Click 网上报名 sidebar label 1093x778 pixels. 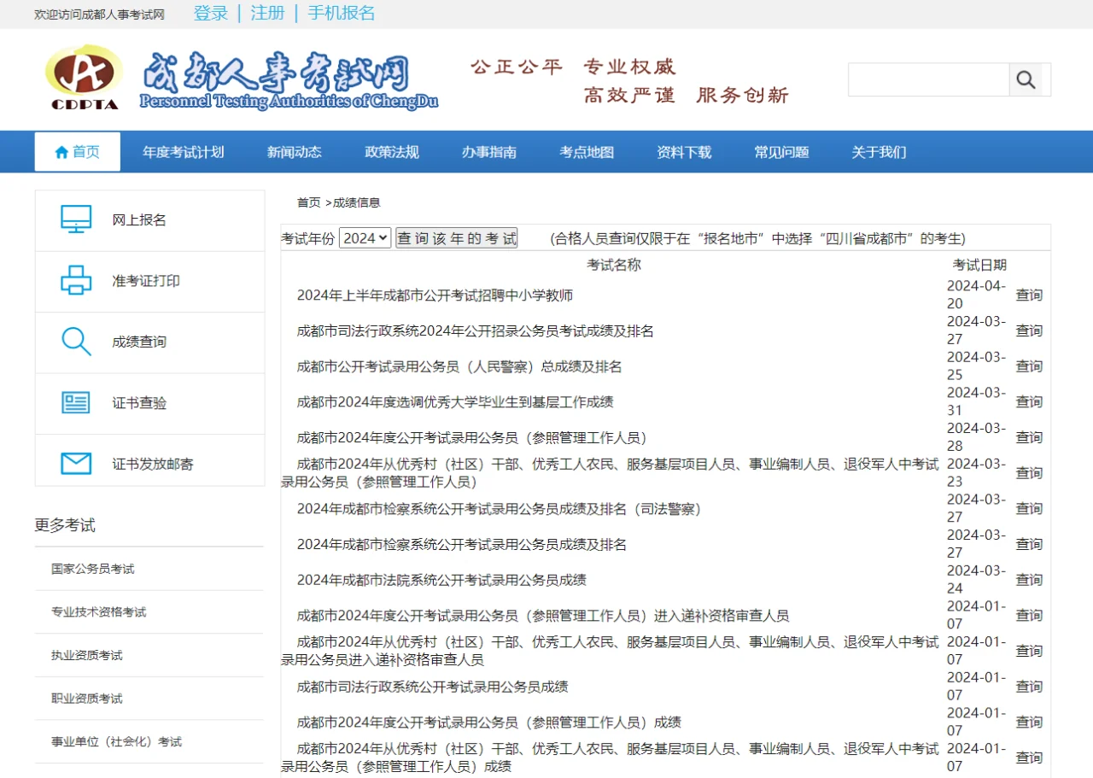click(x=139, y=220)
